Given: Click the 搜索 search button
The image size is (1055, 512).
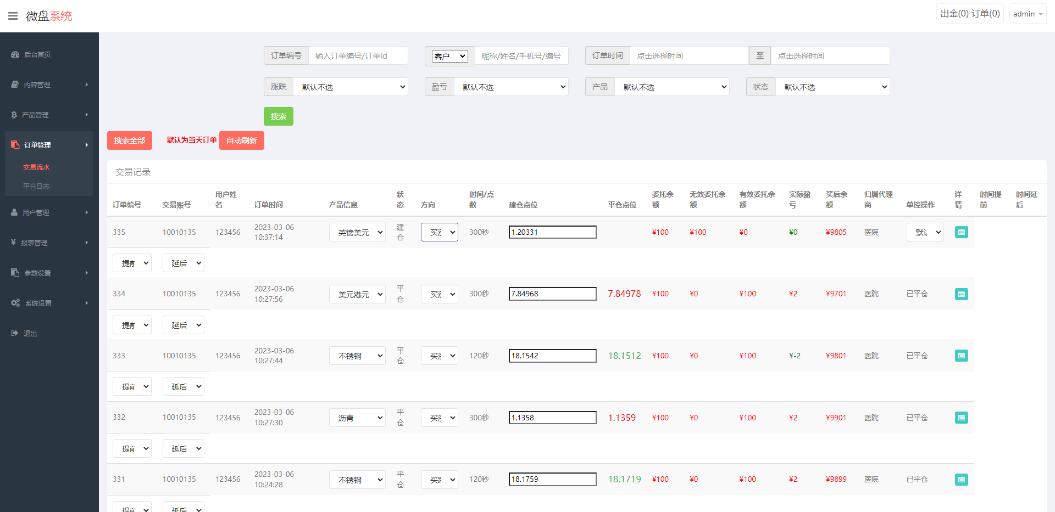Looking at the screenshot, I should point(278,116).
